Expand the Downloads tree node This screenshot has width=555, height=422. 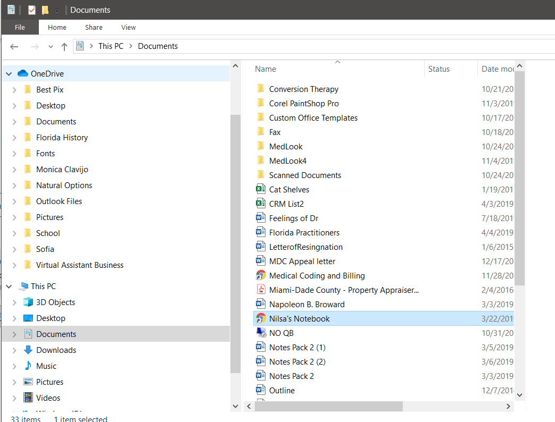pos(14,350)
